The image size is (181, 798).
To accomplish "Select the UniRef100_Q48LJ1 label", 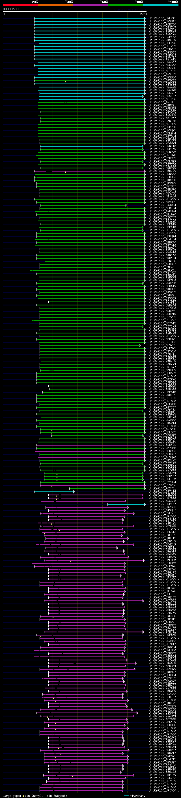I will coord(162,395).
